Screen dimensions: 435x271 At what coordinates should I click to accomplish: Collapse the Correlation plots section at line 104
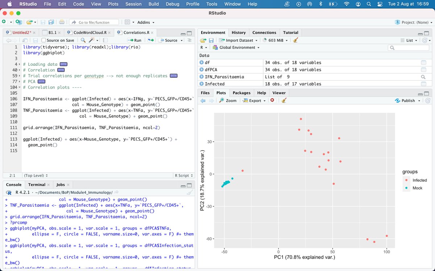[19, 87]
